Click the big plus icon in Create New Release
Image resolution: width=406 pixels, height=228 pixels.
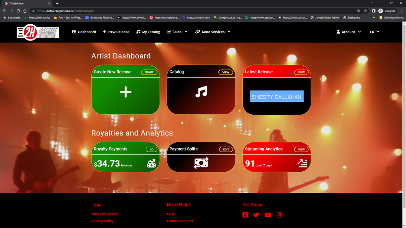125,92
